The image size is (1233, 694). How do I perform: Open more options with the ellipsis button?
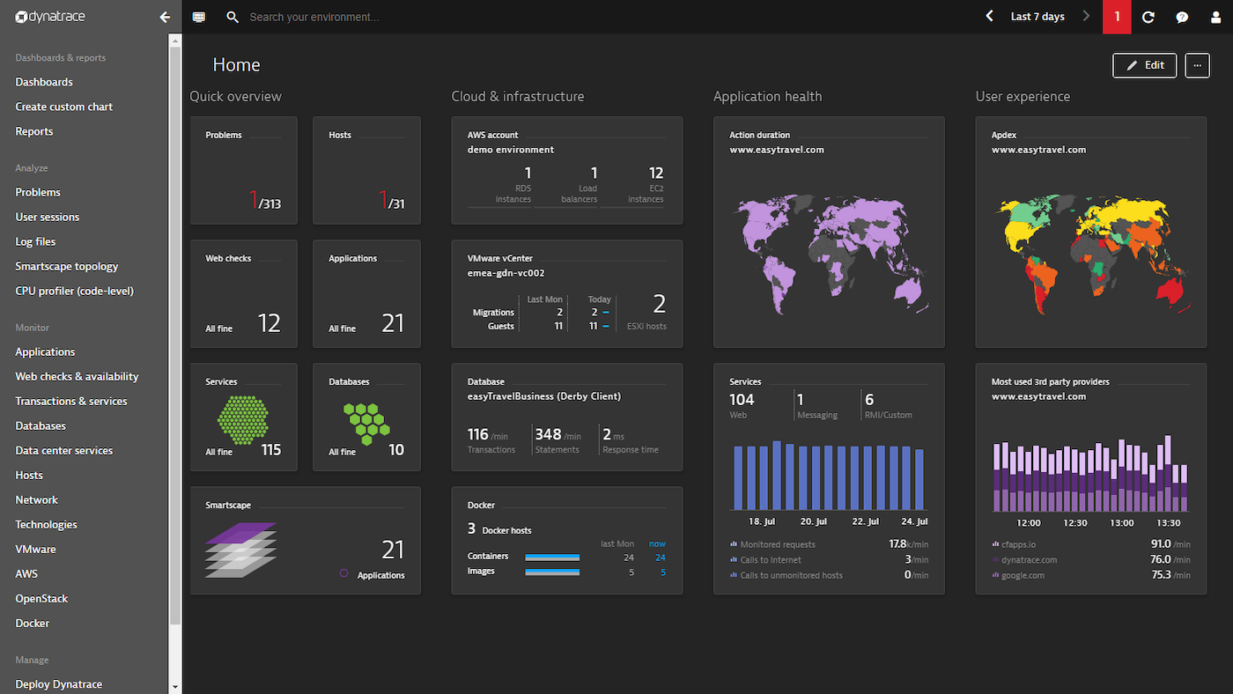pos(1196,65)
